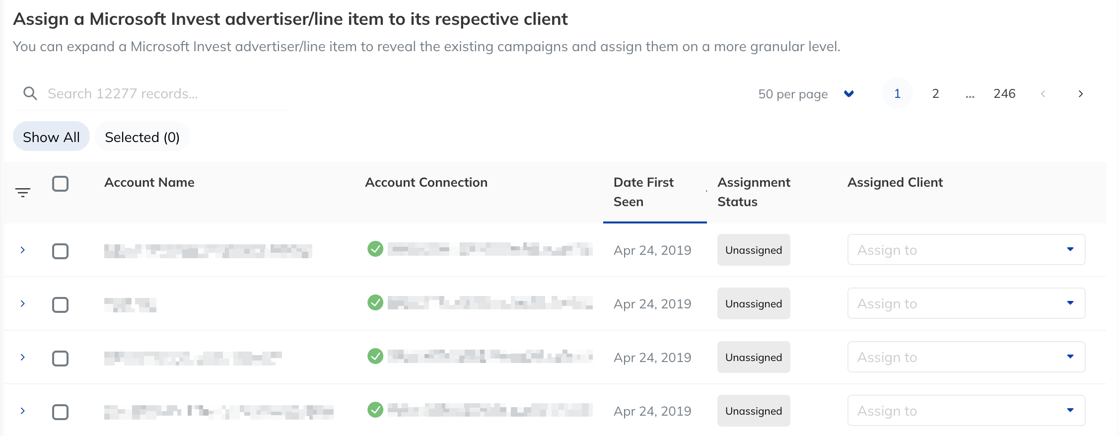Viewport: 1119px width, 436px height.
Task: Click blurred account name in fourth row
Action: pyautogui.click(x=218, y=412)
